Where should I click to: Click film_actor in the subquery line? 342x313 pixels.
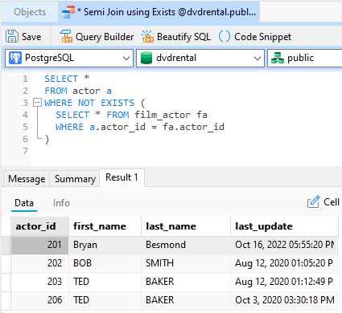[x=163, y=115]
